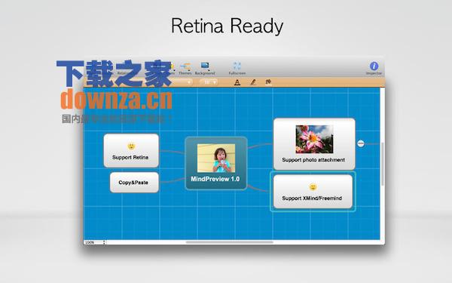Click the flower photo thumbnail
This screenshot has height=283, width=452.
(314, 139)
